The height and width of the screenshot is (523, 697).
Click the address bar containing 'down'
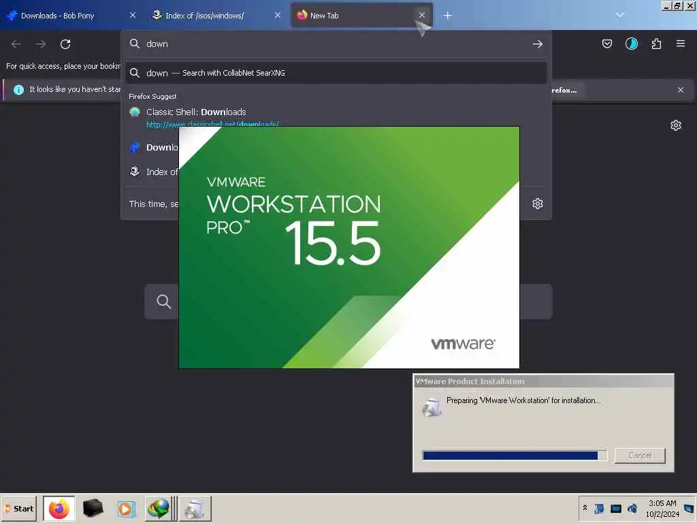336,44
